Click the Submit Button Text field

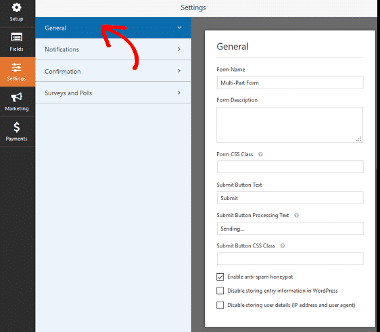pyautogui.click(x=290, y=198)
